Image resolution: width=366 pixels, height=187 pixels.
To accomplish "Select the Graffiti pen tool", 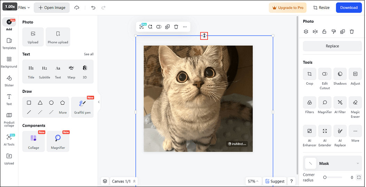I will click(83, 107).
